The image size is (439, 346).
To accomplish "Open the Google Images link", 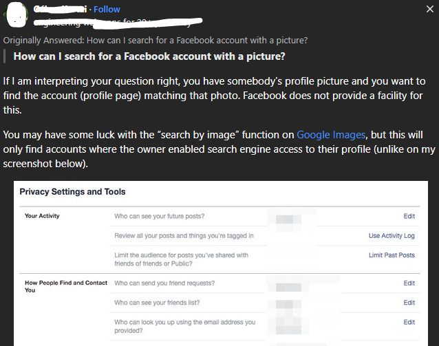I will (331, 135).
